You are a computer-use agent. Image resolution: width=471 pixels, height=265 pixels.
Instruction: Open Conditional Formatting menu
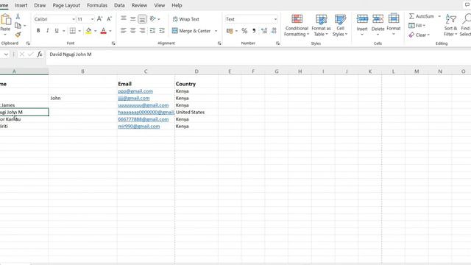[x=297, y=25]
